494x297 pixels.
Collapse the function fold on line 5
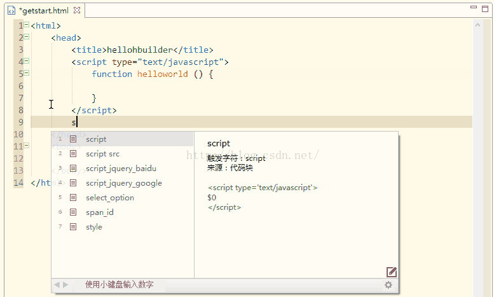point(27,73)
